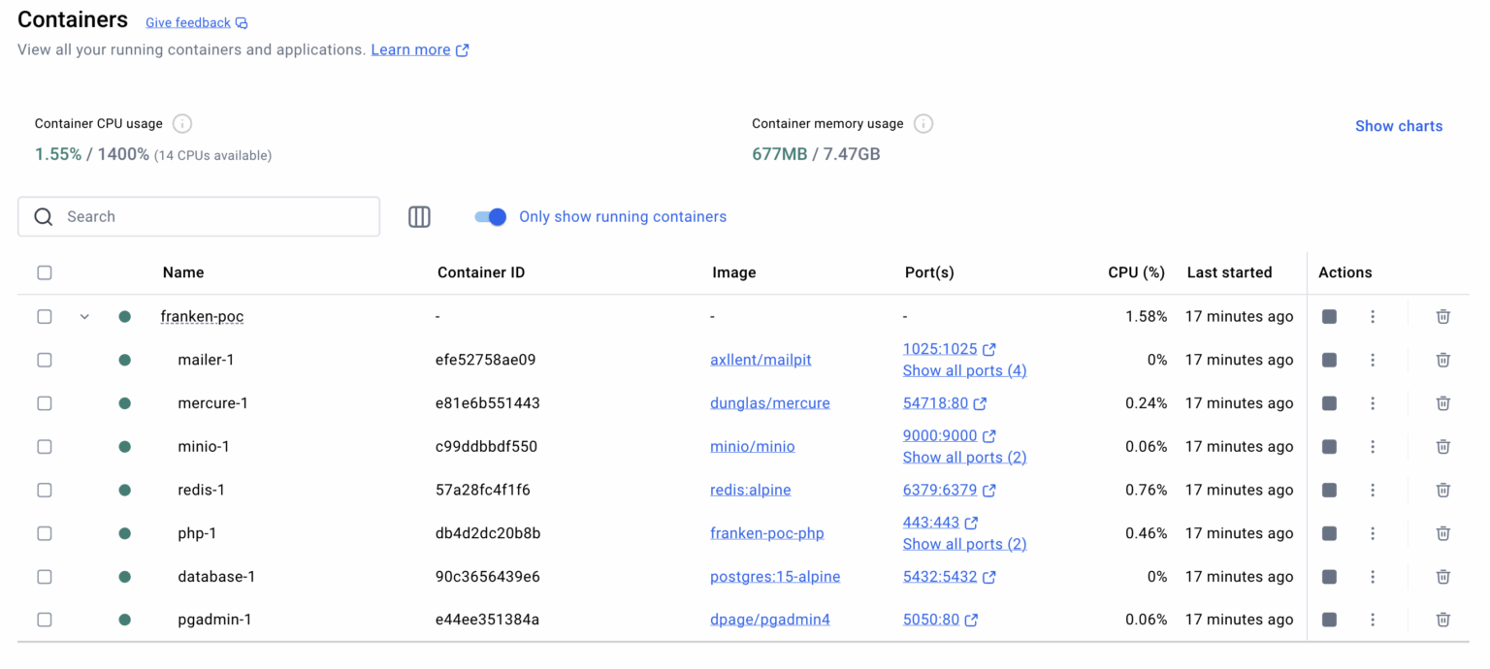Show all ports for minio-1

[963, 458]
